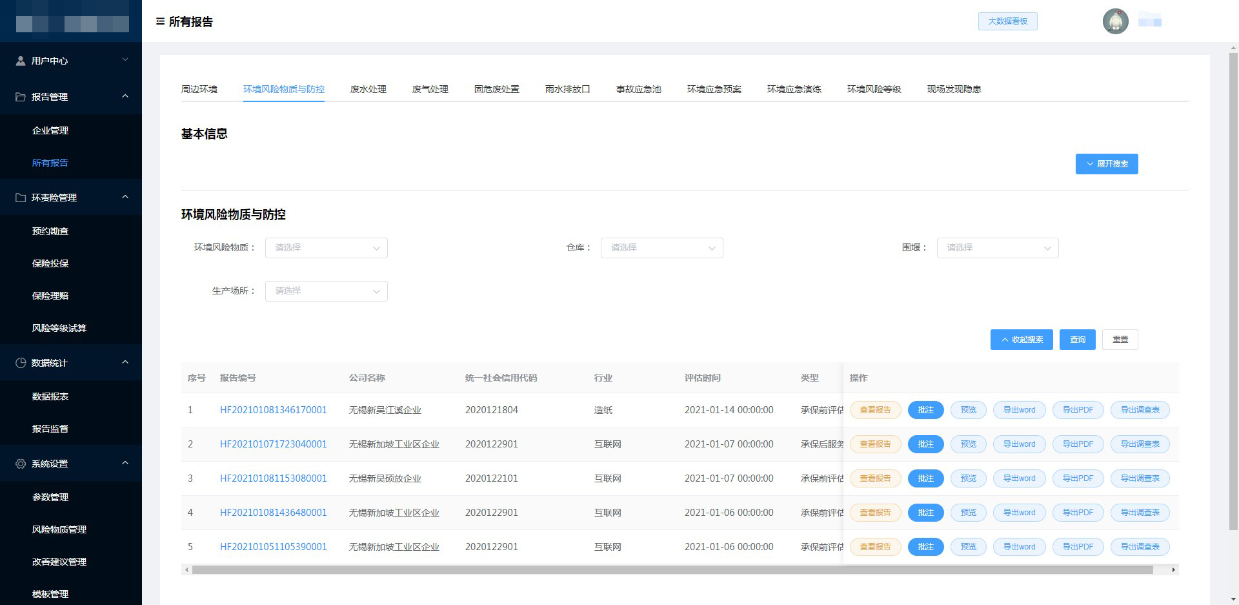This screenshot has width=1239, height=605.
Task: Click the 用户中心 person icon
Action: pyautogui.click(x=21, y=61)
